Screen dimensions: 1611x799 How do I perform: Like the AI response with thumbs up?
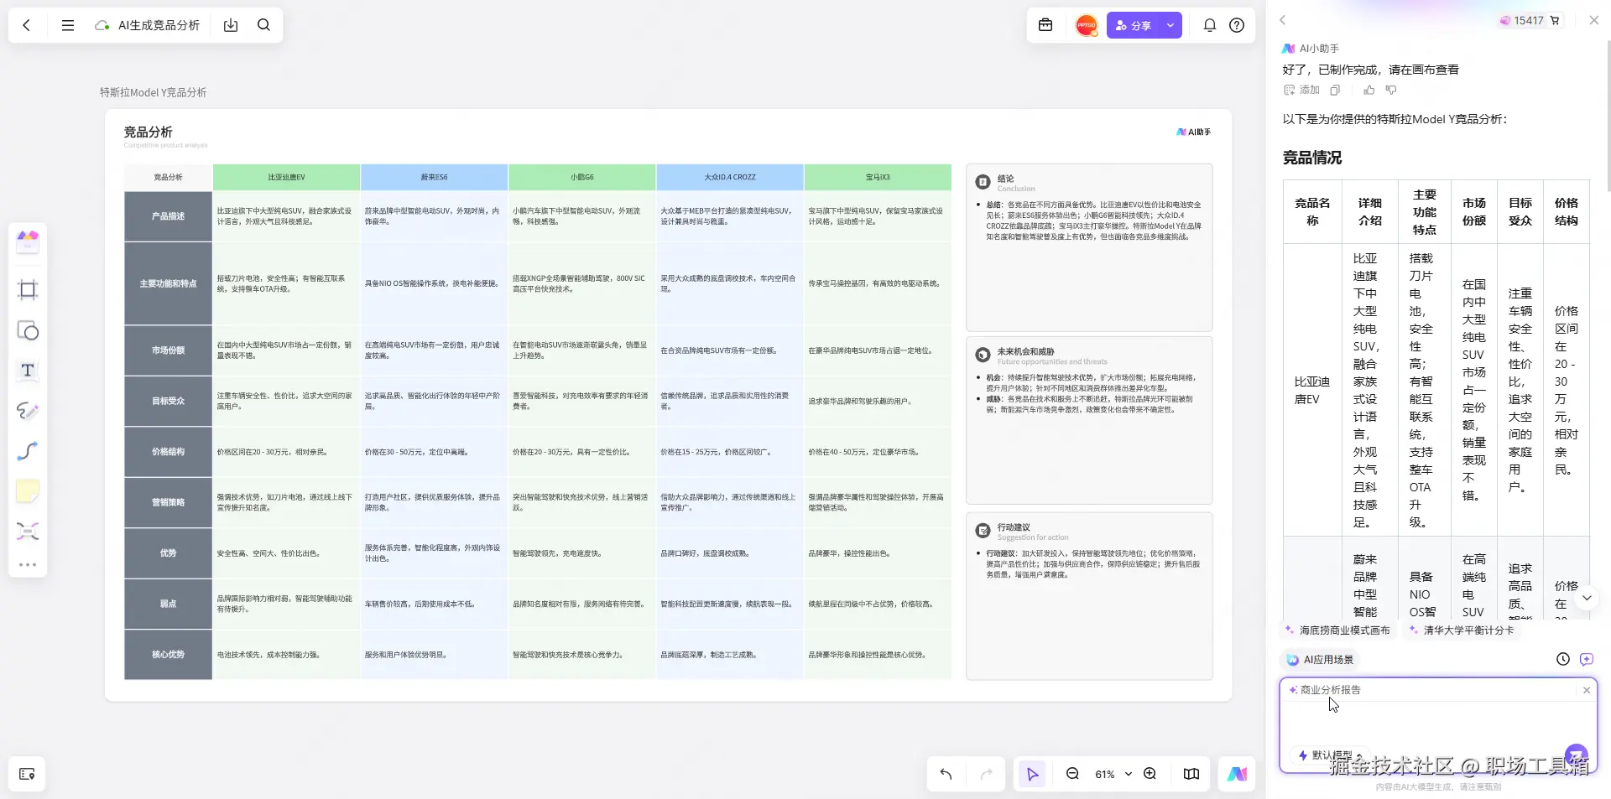1369,90
